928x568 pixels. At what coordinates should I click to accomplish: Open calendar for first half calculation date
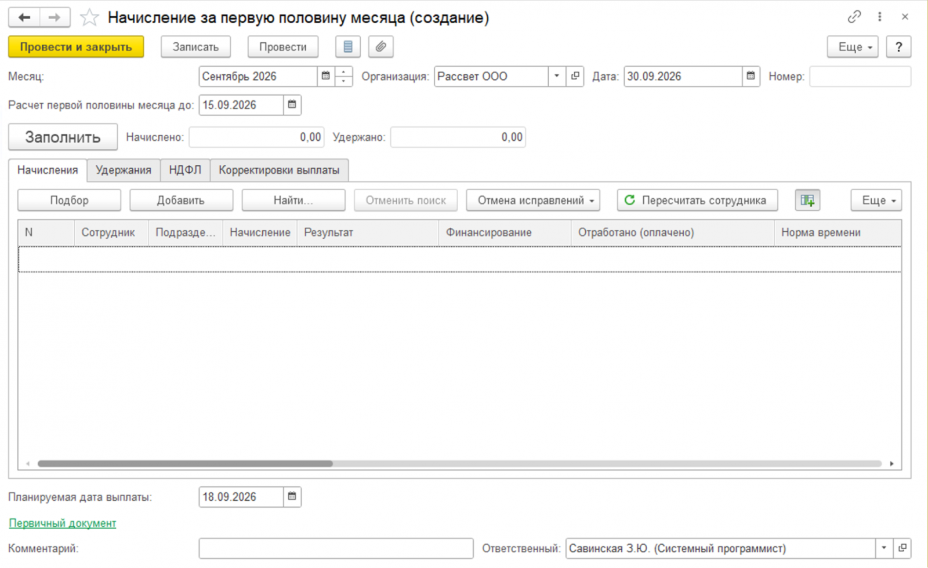pos(292,105)
